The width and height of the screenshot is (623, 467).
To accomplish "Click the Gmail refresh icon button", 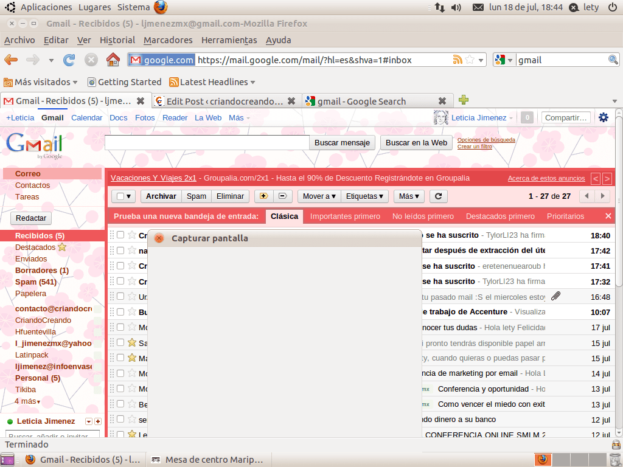I will pyautogui.click(x=438, y=196).
